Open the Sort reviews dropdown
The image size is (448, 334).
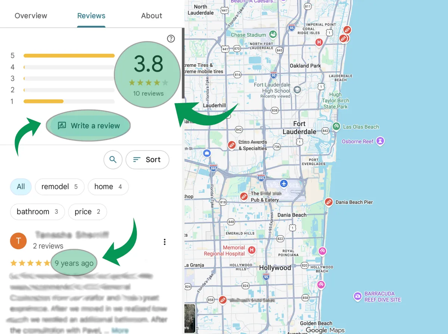147,160
